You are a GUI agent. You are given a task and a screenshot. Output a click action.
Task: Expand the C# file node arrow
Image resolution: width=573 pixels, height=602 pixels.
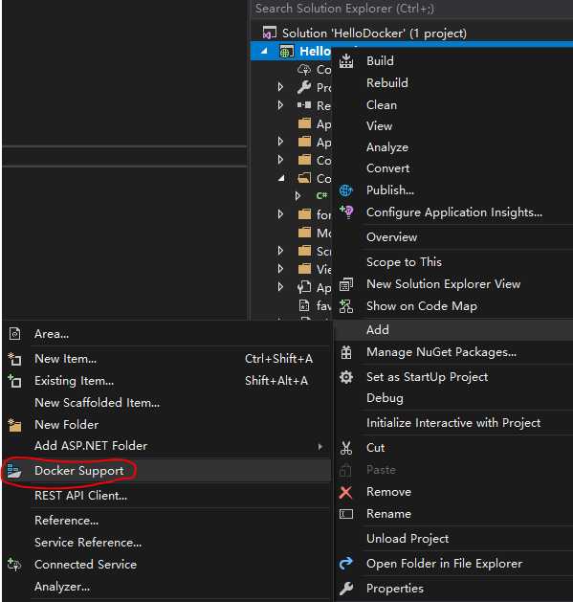pos(298,196)
